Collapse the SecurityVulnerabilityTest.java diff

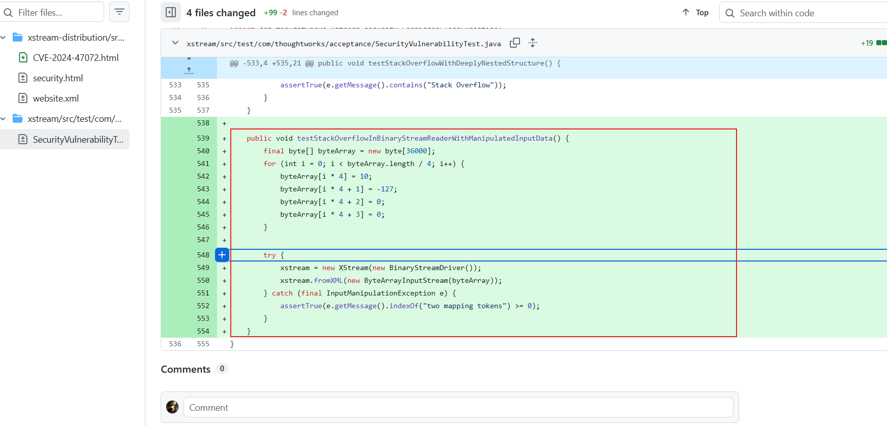click(175, 43)
